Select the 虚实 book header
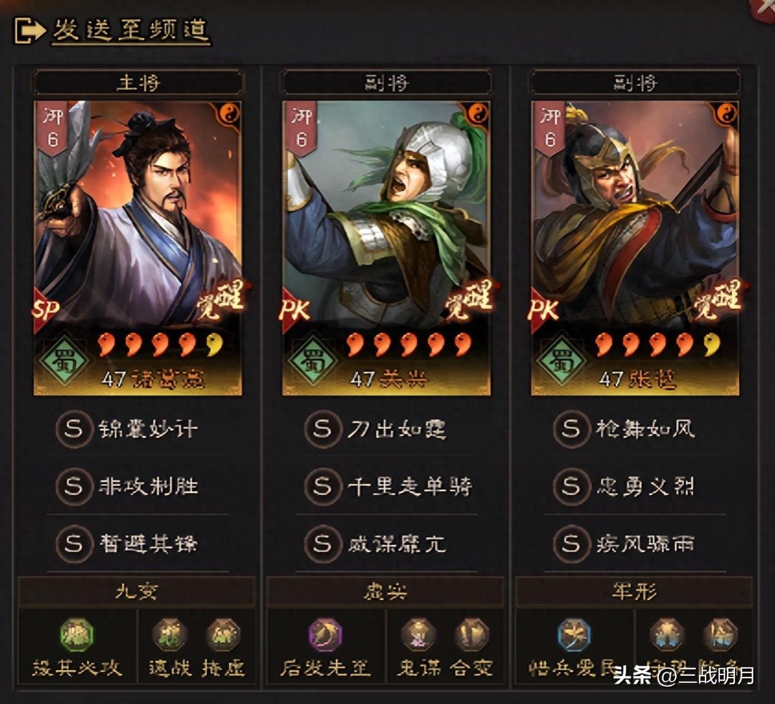Viewport: 775px width, 704px height. pyautogui.click(x=385, y=592)
